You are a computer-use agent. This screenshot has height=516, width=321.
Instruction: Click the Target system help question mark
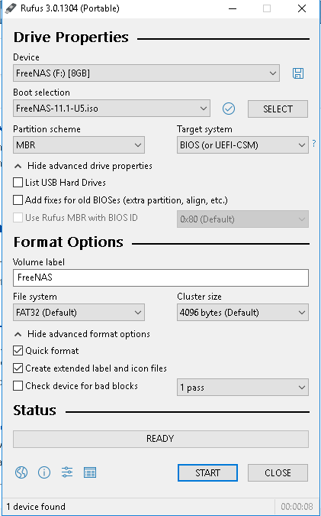tap(314, 144)
